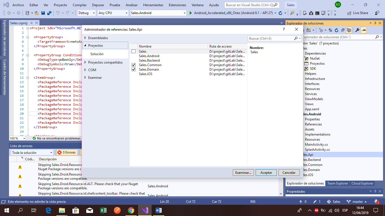Screen dimensions: 385x216
Task: Click the Buscar en Visual Studio search box
Action: point(252,5)
